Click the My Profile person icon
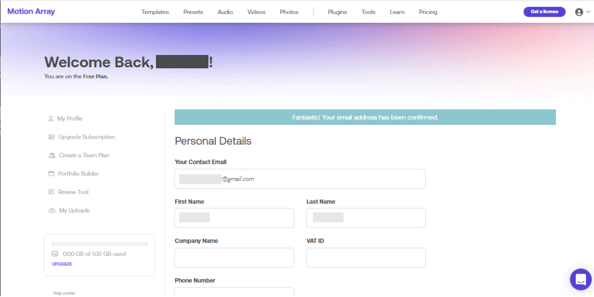Screen dimensions: 594x297 pos(50,119)
